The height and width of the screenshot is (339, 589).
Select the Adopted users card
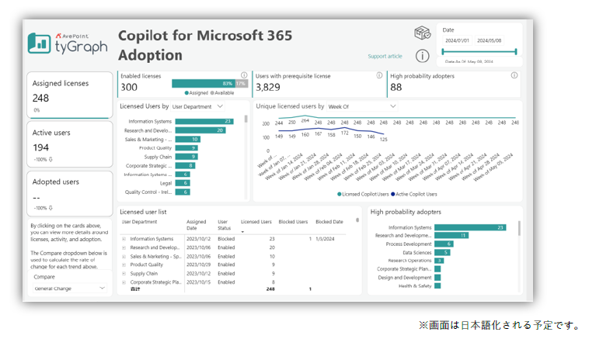[x=70, y=193]
